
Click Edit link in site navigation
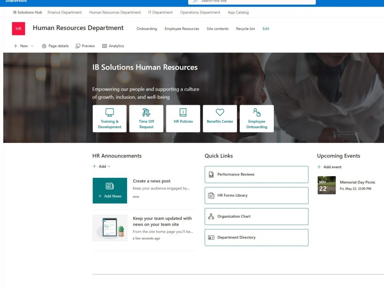[266, 29]
